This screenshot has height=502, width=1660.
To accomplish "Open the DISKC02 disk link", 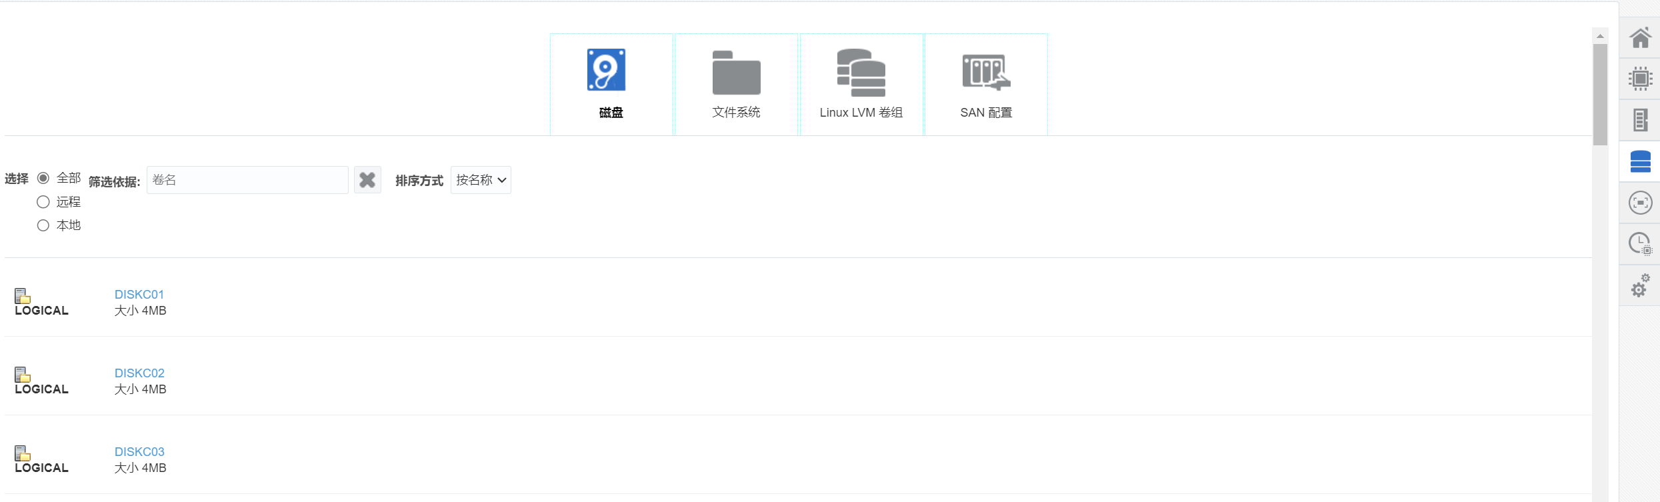I will click(x=139, y=373).
